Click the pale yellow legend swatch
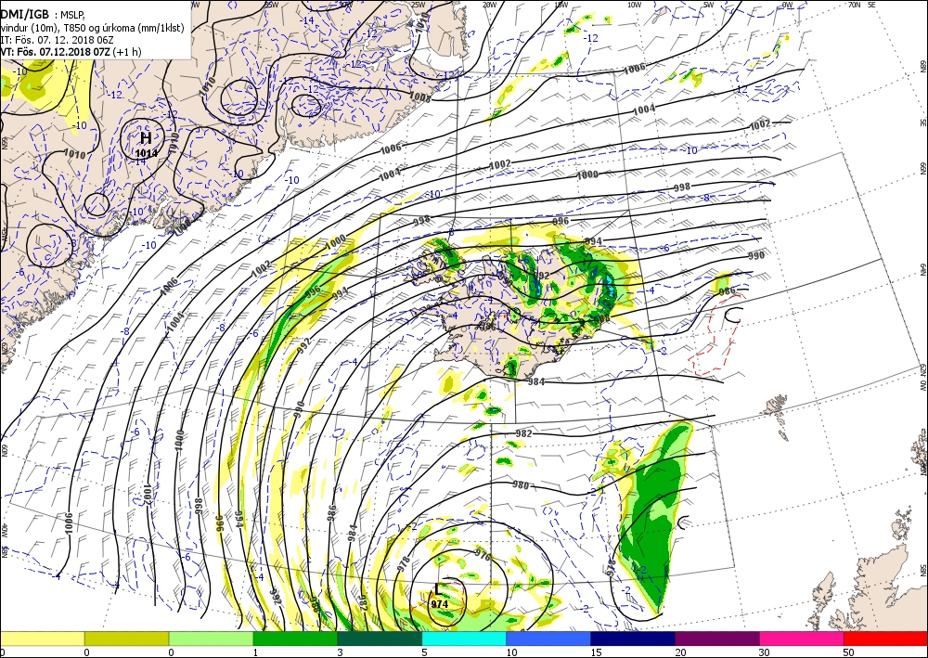The image size is (928, 658). click(x=42, y=639)
